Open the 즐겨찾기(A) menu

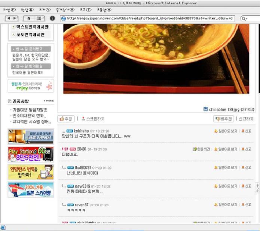point(65,9)
